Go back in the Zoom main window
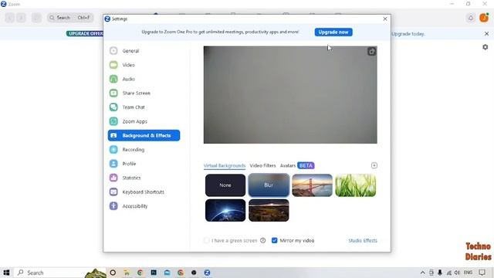 click(x=9, y=18)
